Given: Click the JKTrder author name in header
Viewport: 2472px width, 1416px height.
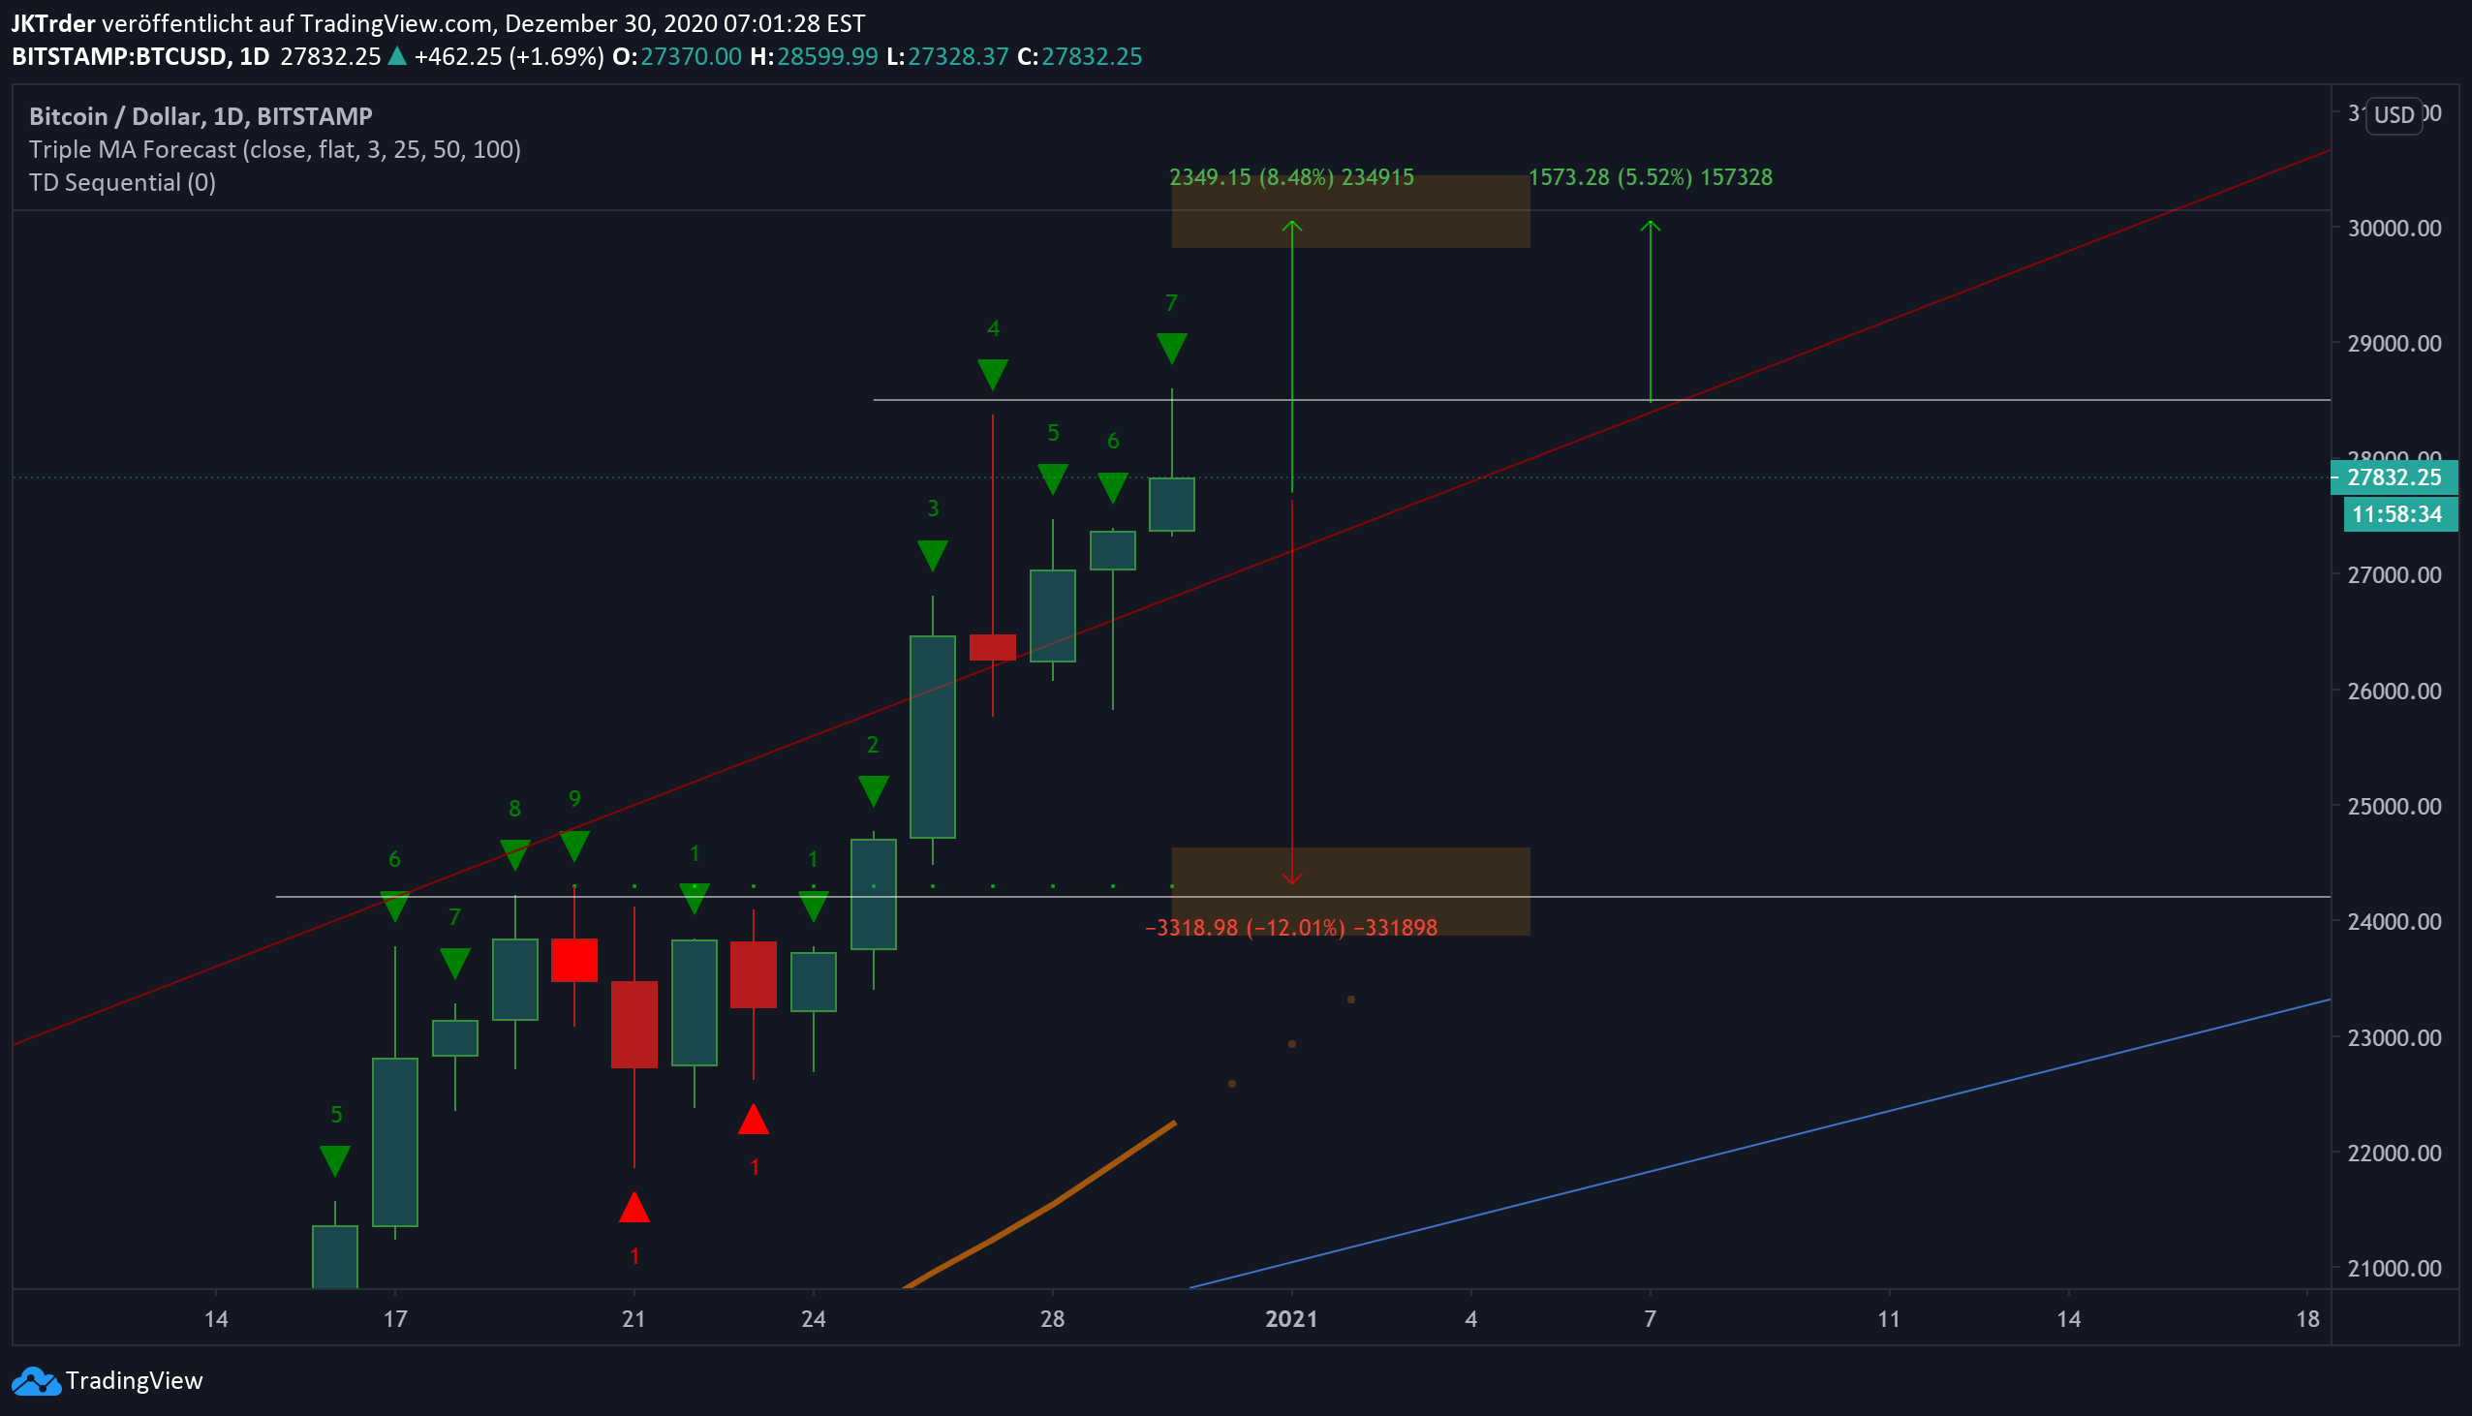Looking at the screenshot, I should (x=53, y=23).
